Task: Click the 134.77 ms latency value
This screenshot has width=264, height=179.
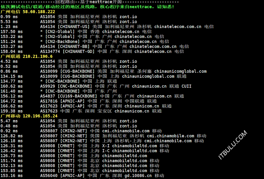Action: pos(12,81)
